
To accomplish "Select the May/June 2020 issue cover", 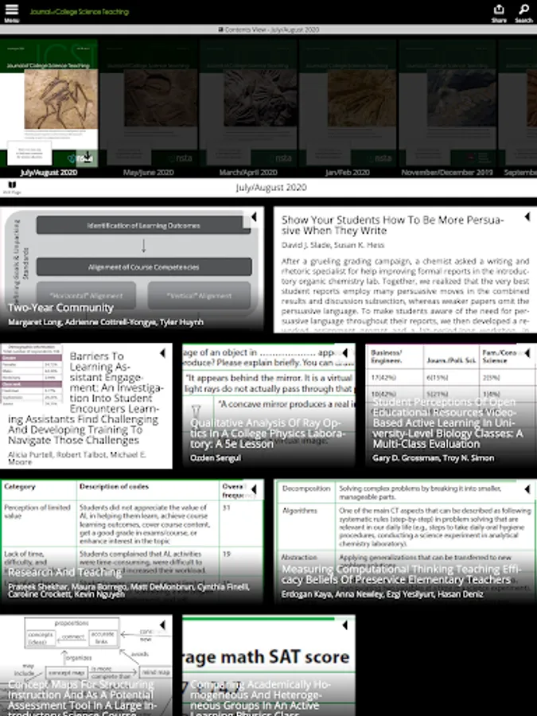I will point(149,103).
